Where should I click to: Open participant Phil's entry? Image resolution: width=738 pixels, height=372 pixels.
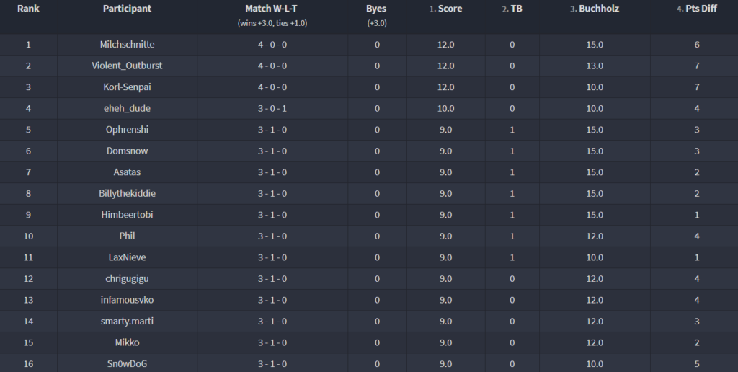coord(127,236)
